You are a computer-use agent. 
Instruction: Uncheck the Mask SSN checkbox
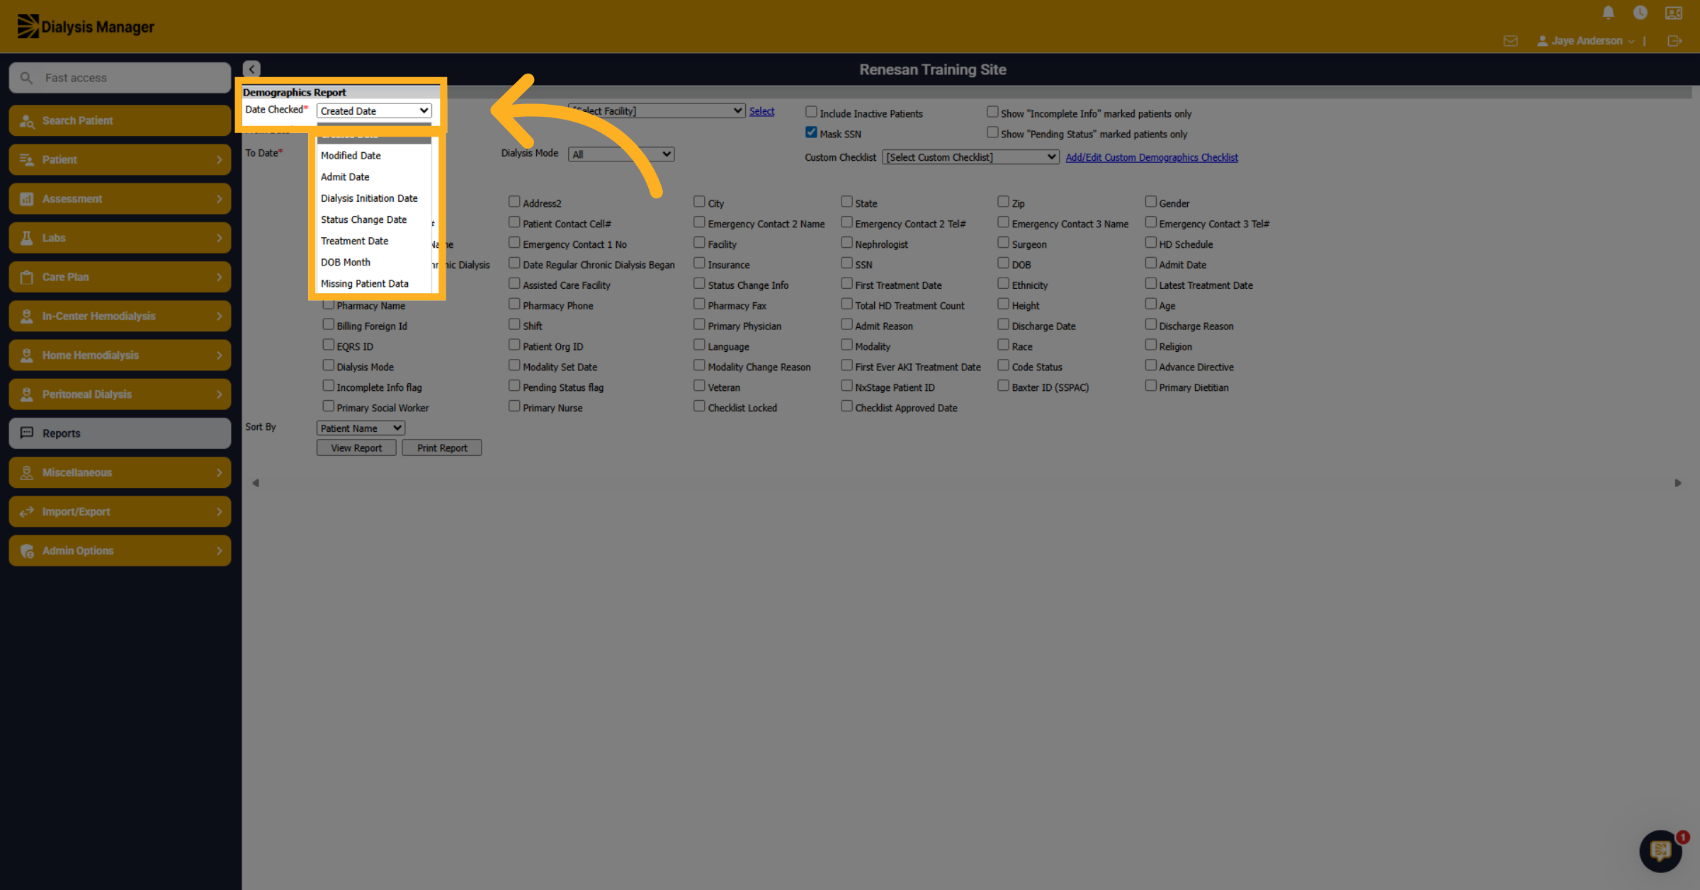[x=811, y=133]
